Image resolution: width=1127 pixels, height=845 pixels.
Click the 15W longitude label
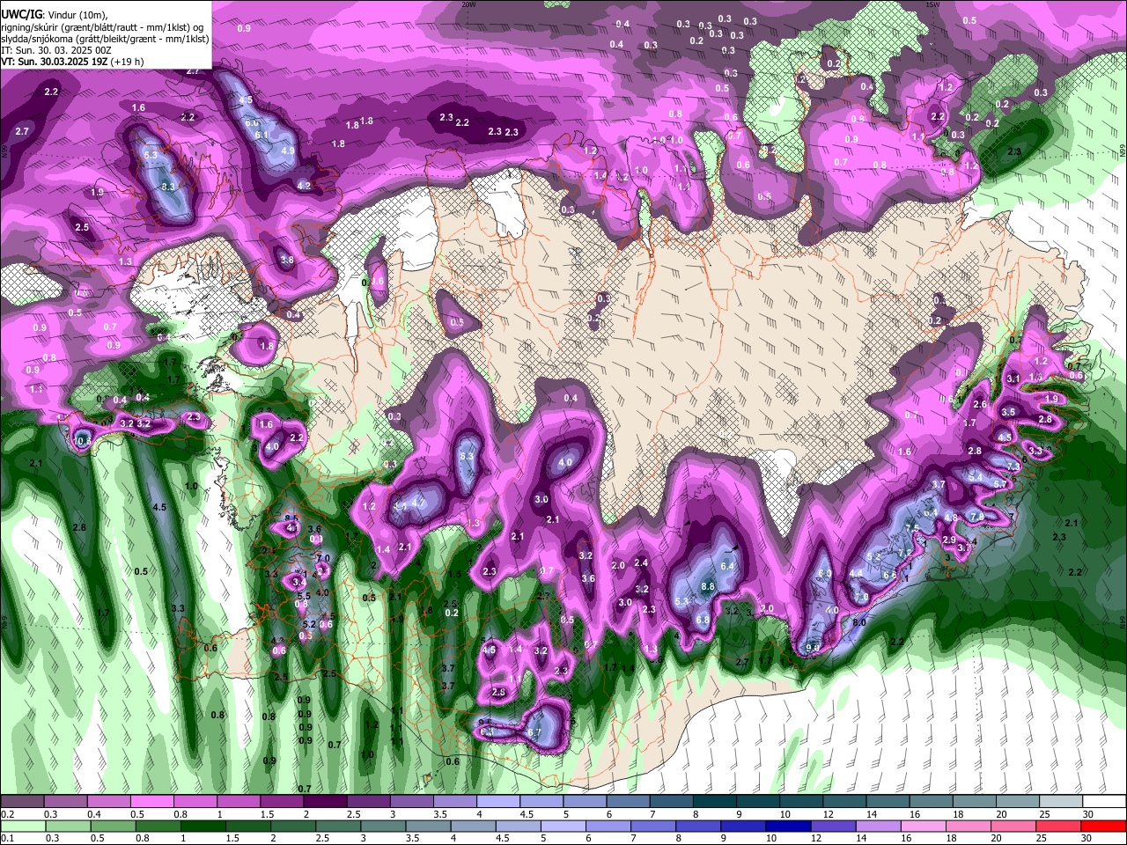click(932, 4)
